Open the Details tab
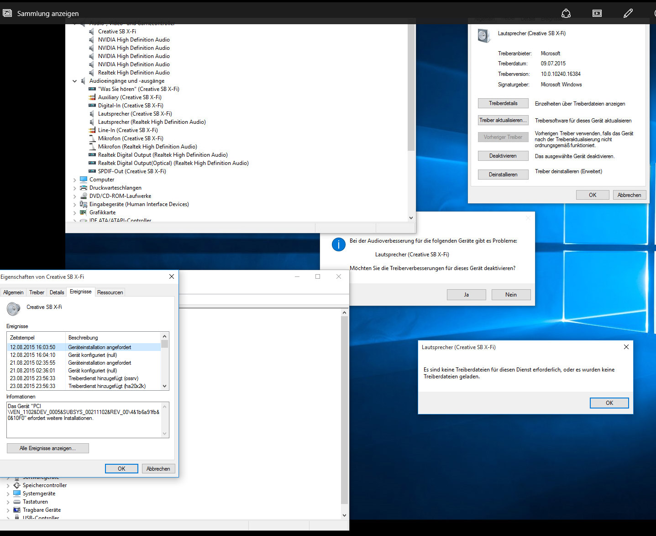Screen dimensions: 656x536 point(57,292)
